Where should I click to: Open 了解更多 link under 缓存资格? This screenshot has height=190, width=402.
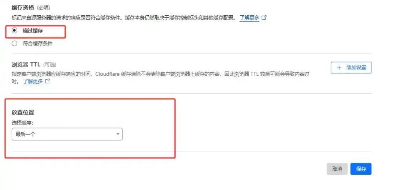[249, 18]
